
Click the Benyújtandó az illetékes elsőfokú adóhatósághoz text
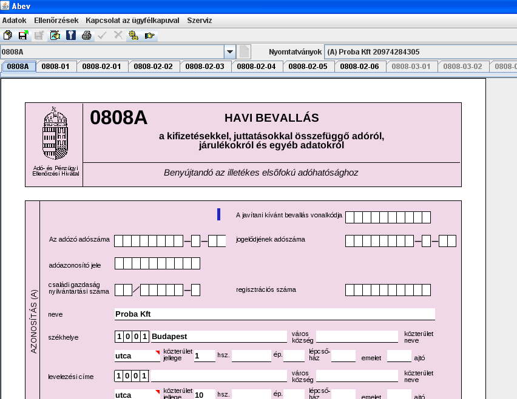261,173
